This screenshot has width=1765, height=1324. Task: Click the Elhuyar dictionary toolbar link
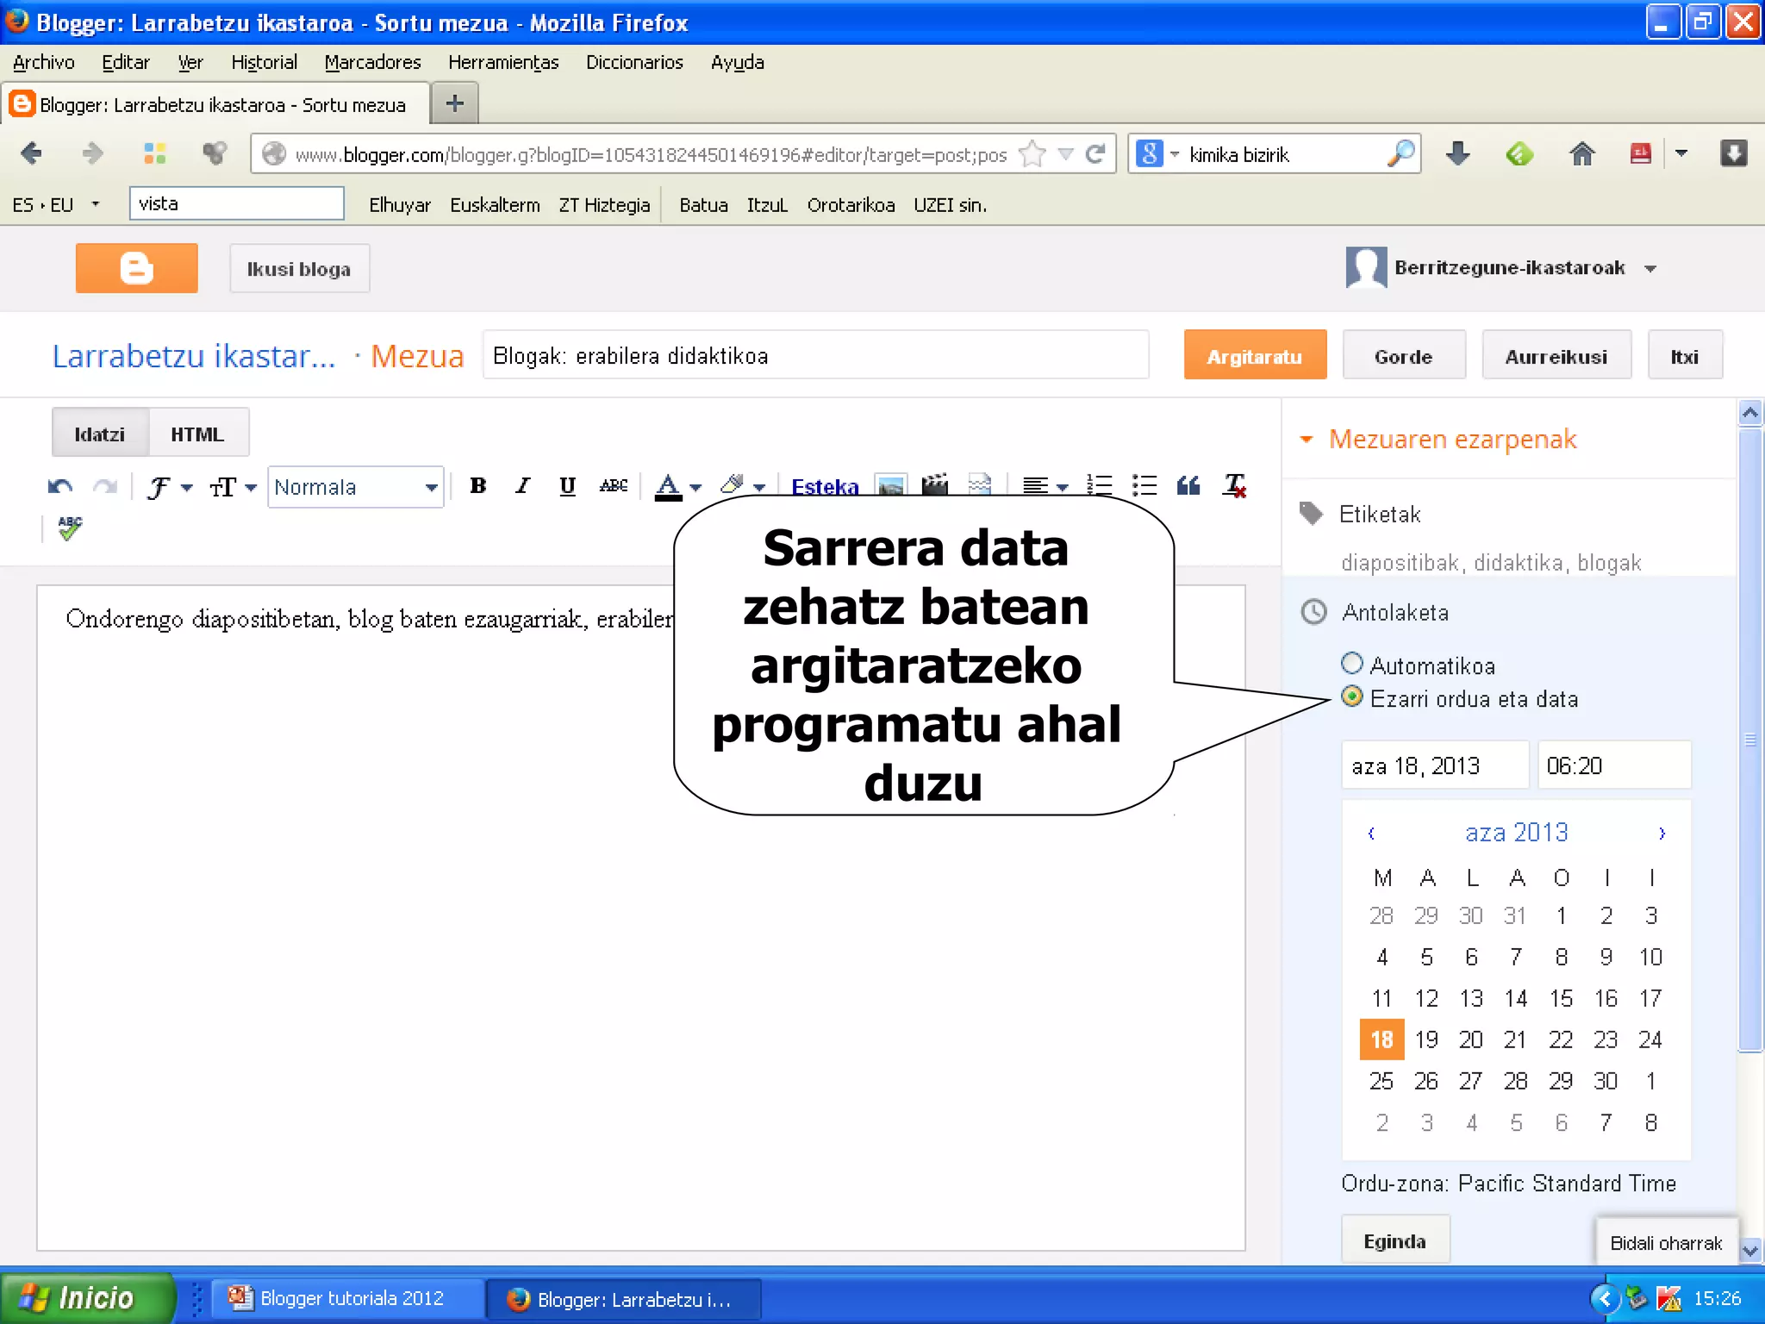pyautogui.click(x=400, y=205)
